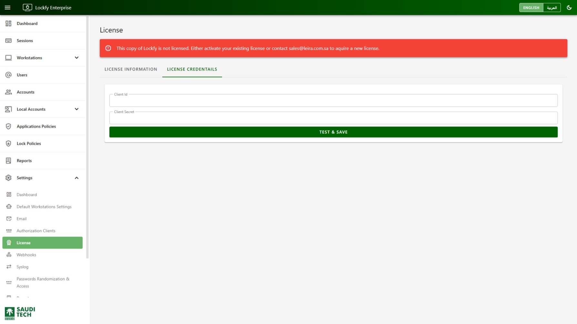577x324 pixels.
Task: Switch language to Arabic
Action: [552, 7]
